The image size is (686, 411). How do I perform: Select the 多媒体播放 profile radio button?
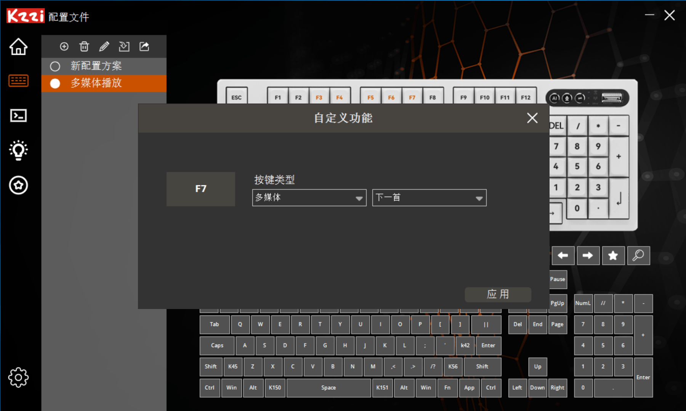[x=55, y=83]
